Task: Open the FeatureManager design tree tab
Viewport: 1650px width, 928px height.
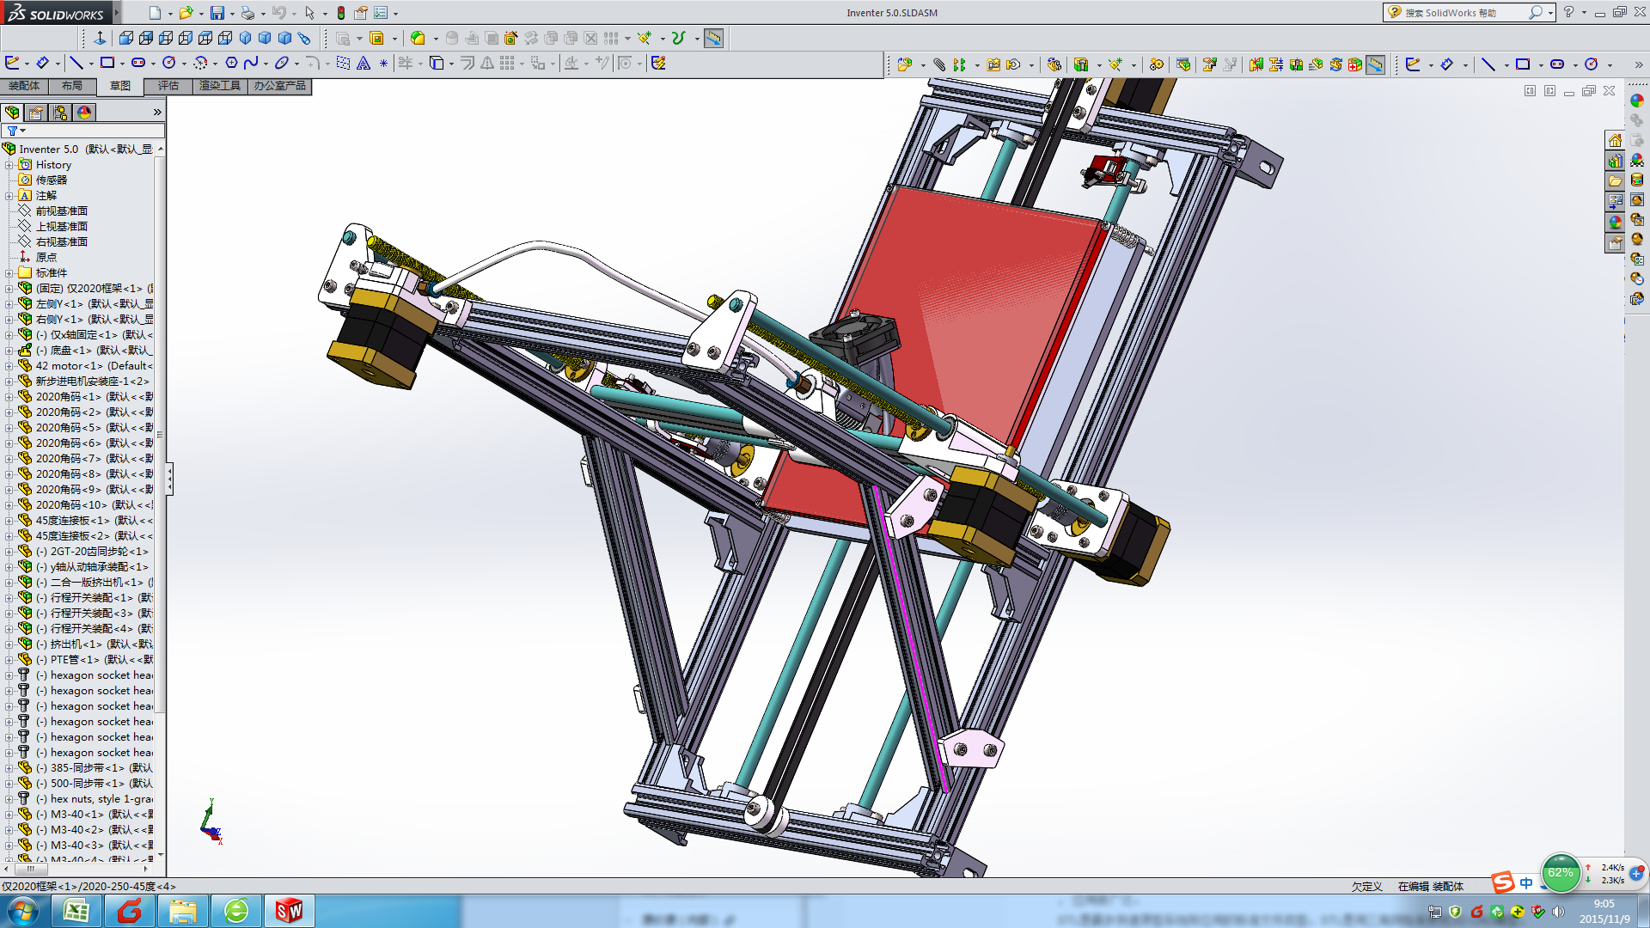Action: click(12, 113)
